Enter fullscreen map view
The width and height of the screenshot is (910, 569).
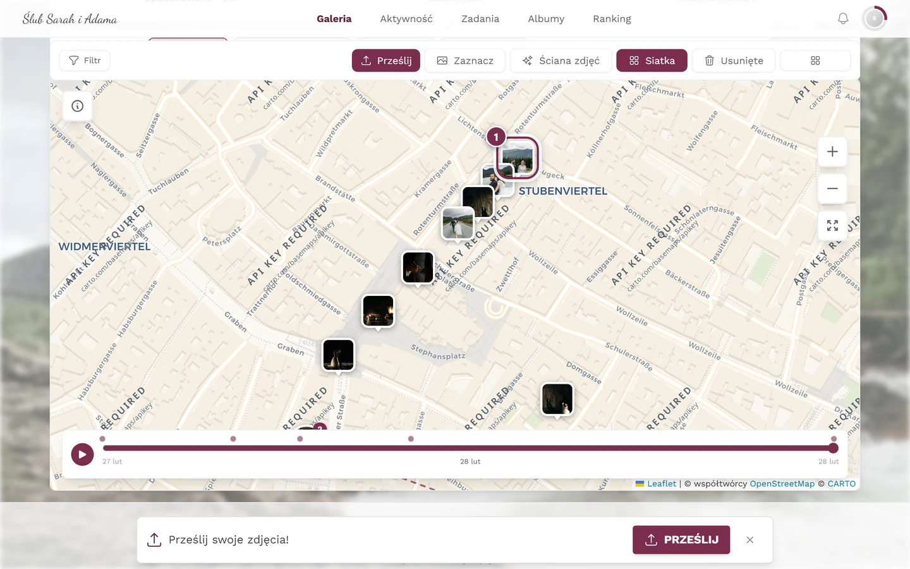tap(832, 226)
